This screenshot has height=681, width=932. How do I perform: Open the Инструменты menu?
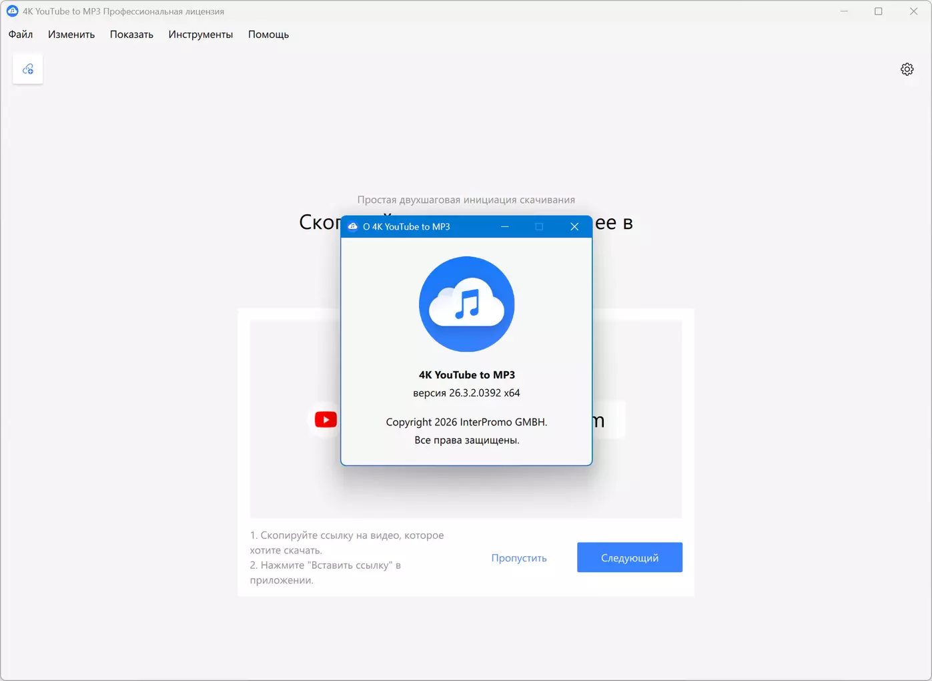tap(201, 34)
